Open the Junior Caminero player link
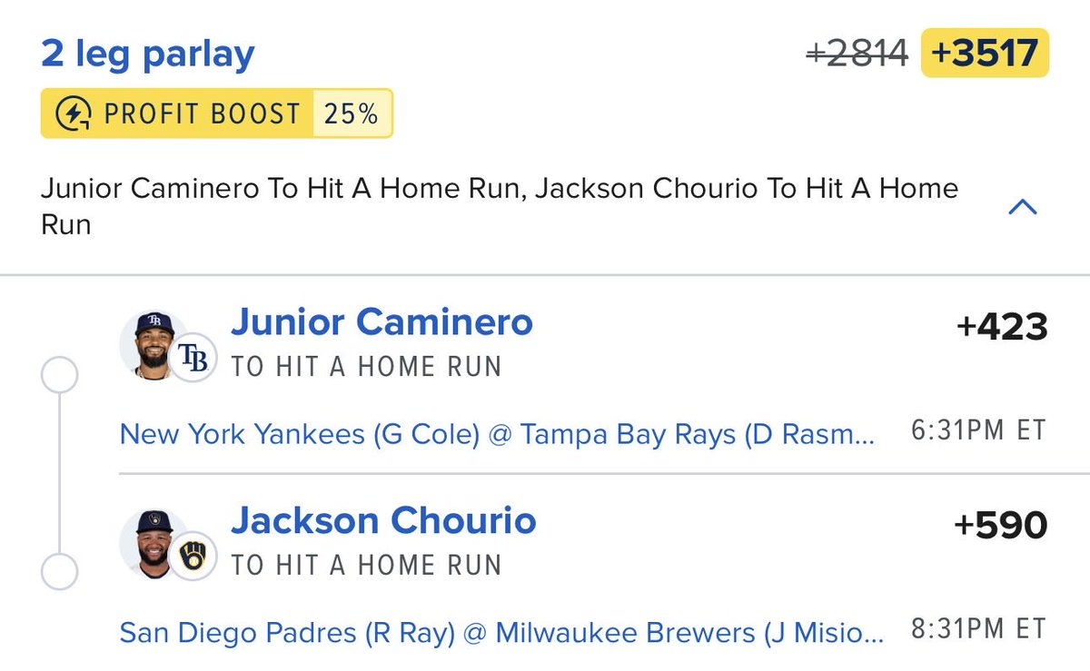 coord(382,321)
